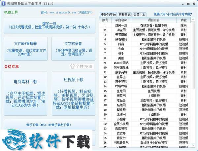Sort by 功能 column header
The width and height of the screenshot is (198, 151).
point(183,20)
